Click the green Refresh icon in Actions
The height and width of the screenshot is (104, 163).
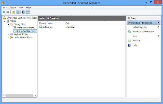point(129,41)
